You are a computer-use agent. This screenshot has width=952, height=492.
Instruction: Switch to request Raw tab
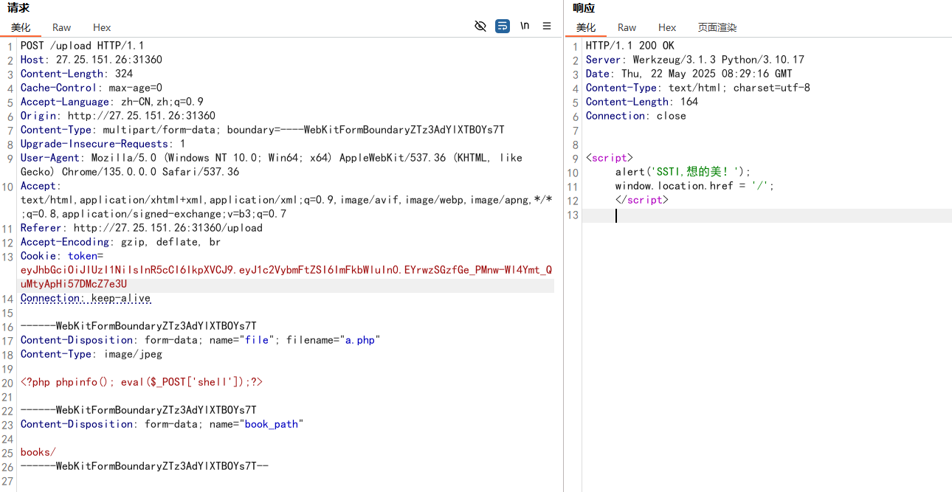(62, 27)
